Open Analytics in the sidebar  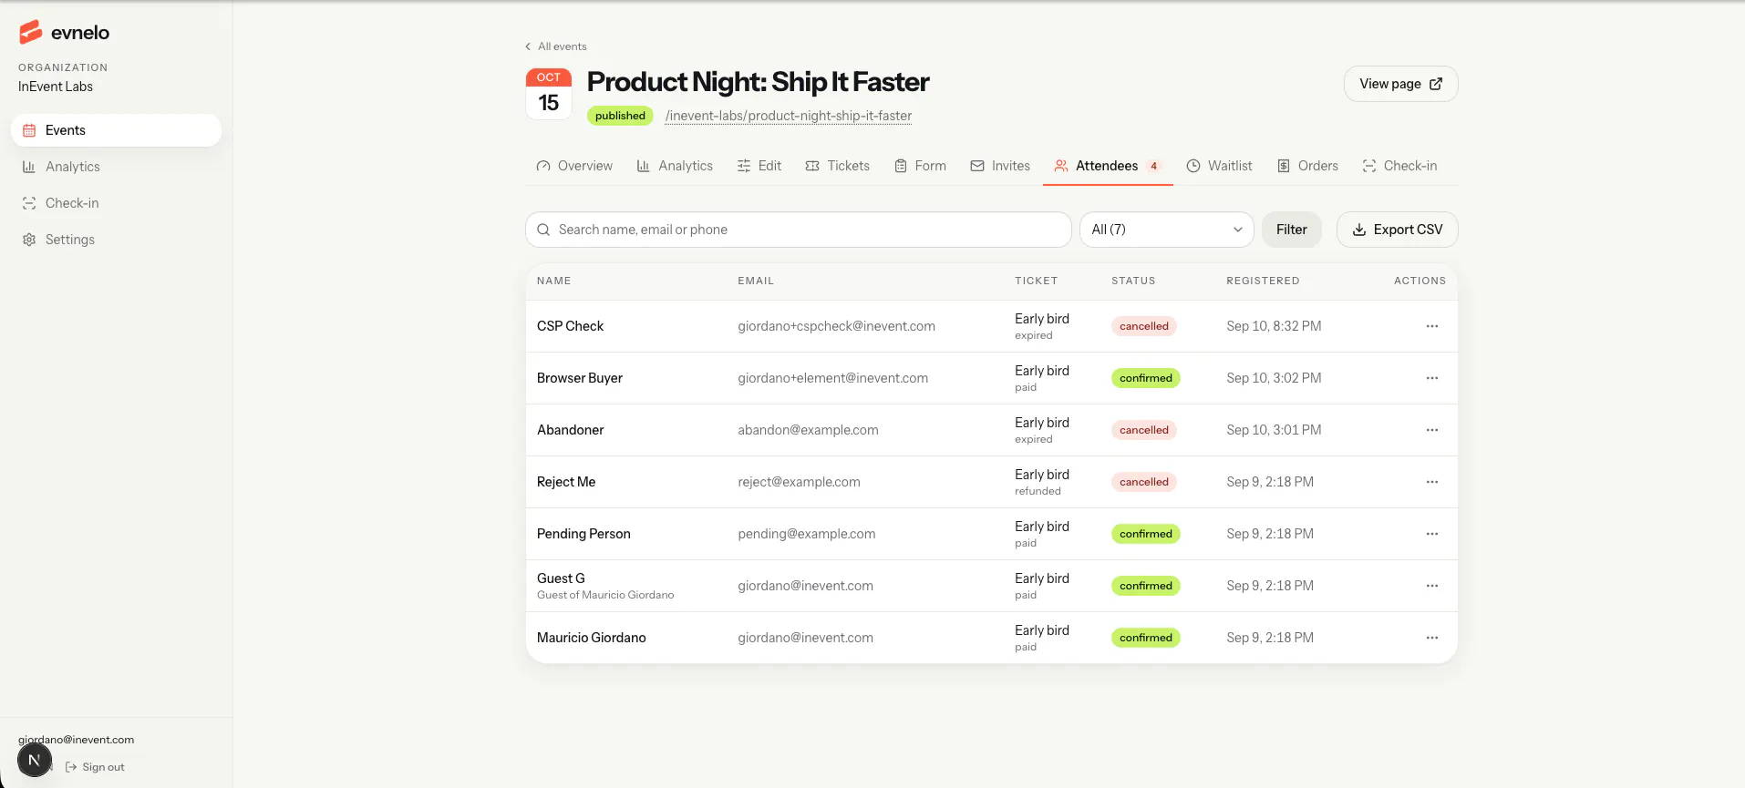(116, 167)
